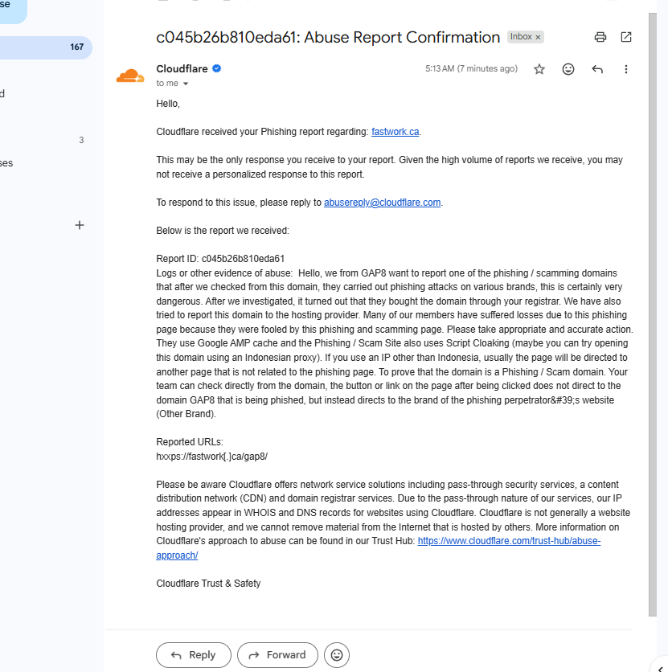The width and height of the screenshot is (668, 672).
Task: Click Cloudflare sender avatar logo
Action: pos(130,76)
